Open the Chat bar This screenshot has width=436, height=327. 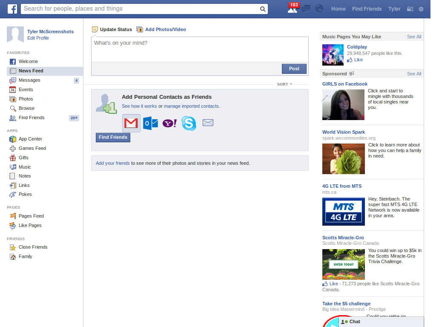point(381,322)
